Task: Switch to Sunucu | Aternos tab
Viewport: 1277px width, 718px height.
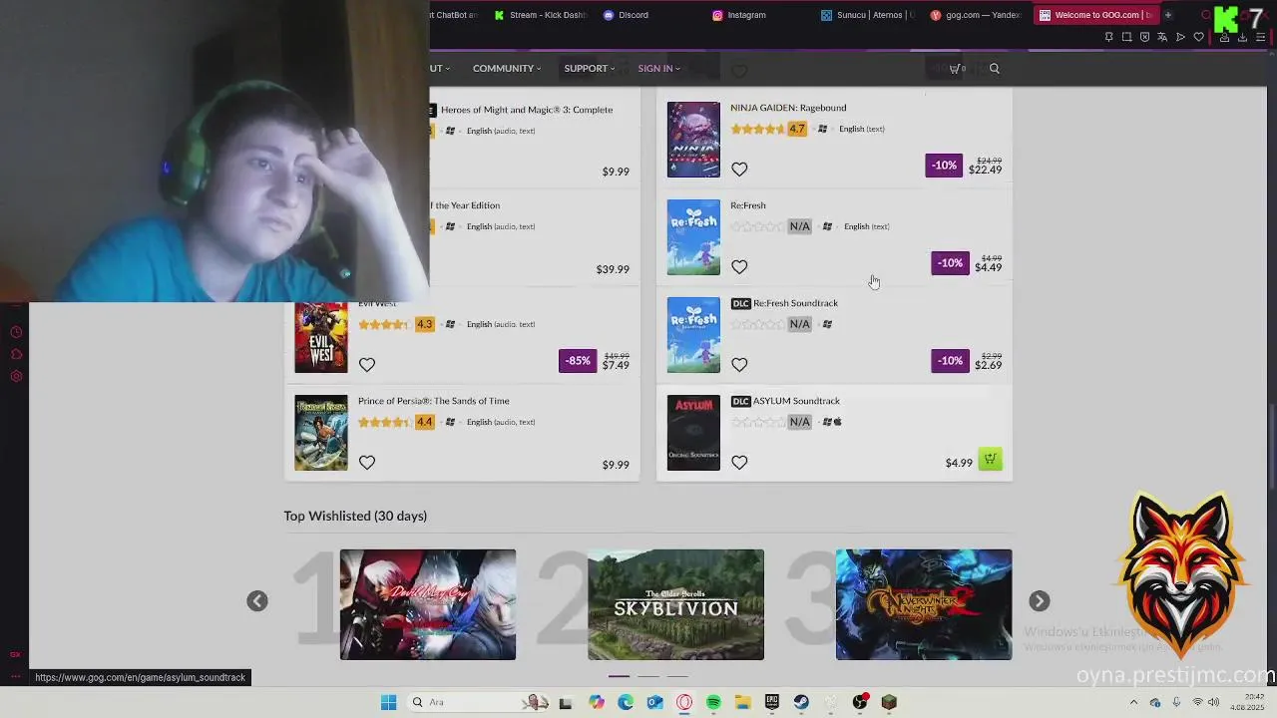Action: 867,15
